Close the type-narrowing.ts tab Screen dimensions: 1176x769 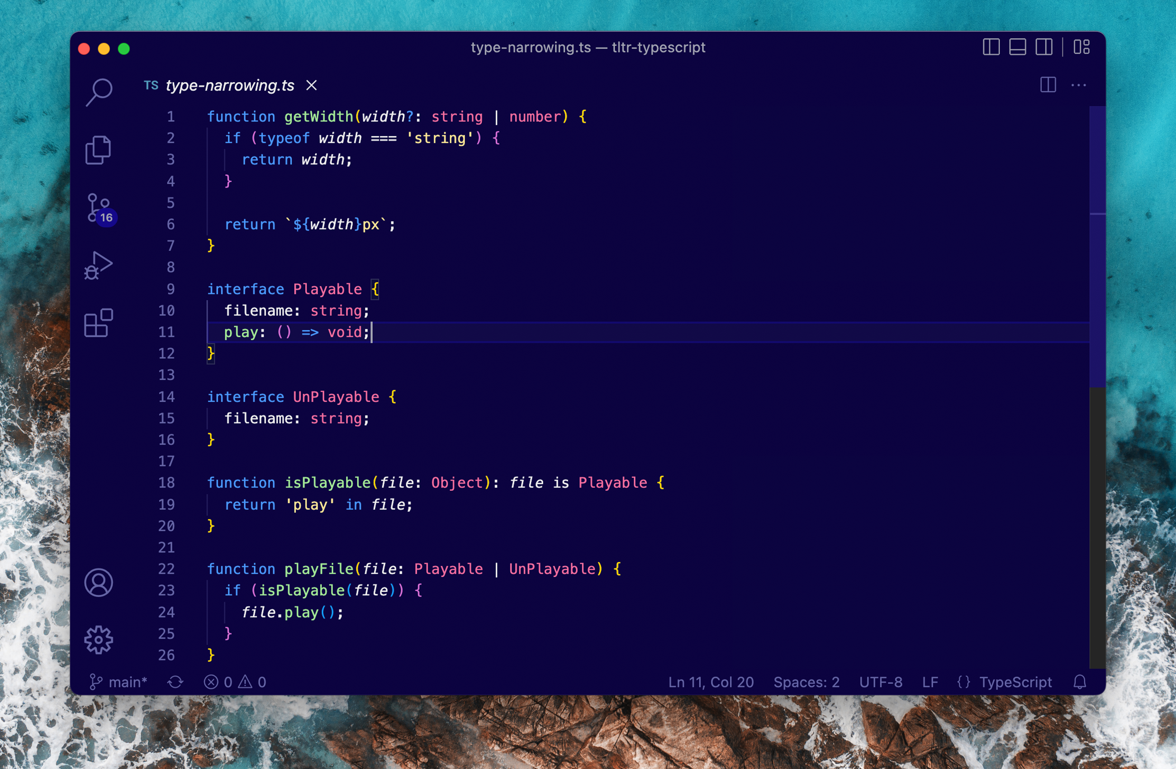pyautogui.click(x=311, y=85)
